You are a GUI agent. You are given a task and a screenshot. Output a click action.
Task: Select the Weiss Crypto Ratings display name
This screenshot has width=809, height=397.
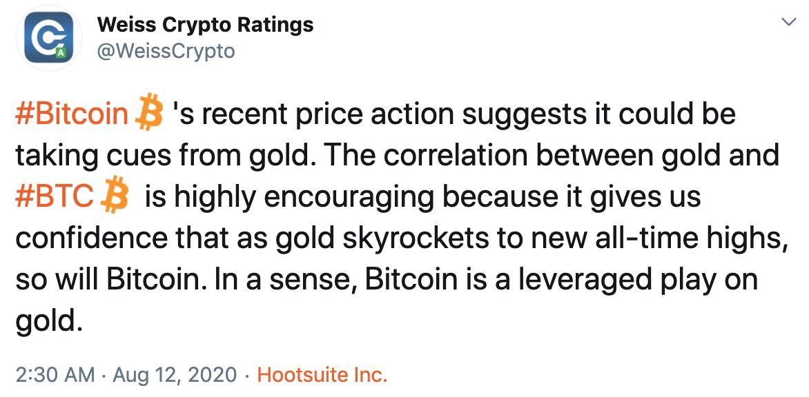tap(206, 24)
